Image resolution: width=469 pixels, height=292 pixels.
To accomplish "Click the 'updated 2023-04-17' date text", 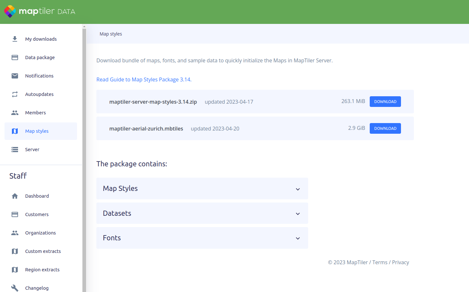I will pos(229,102).
